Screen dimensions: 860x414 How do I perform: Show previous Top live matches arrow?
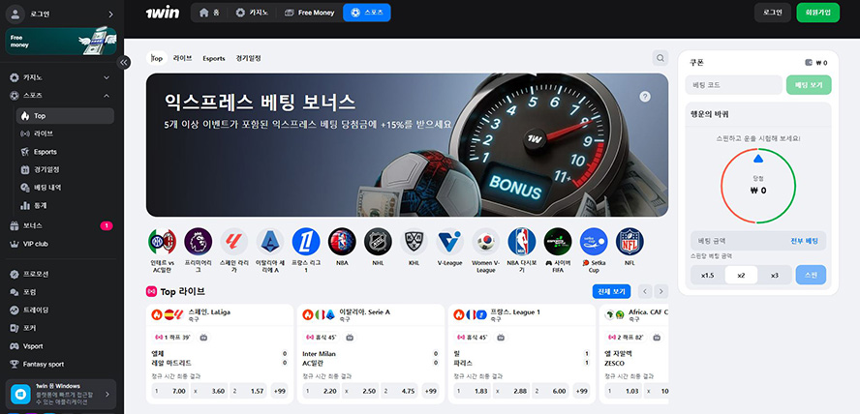tap(645, 291)
